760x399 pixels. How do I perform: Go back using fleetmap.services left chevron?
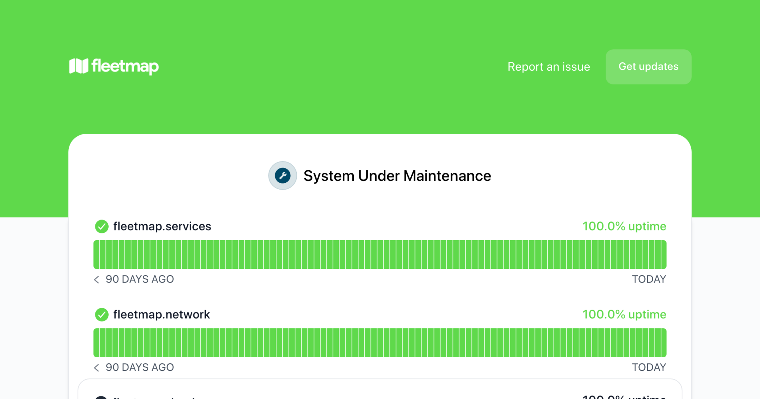(97, 280)
